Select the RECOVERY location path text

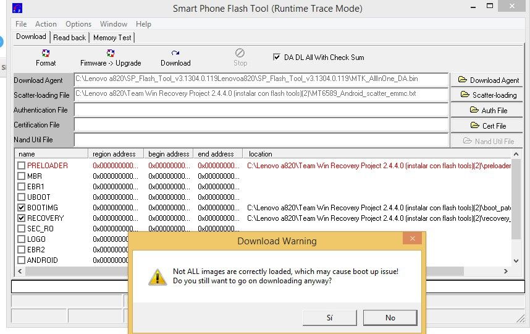coord(379,218)
